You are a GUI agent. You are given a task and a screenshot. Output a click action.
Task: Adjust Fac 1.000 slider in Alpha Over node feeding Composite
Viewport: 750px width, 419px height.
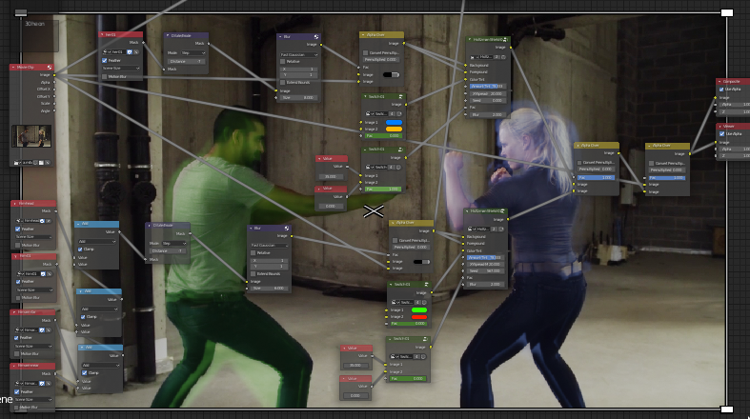(667, 178)
